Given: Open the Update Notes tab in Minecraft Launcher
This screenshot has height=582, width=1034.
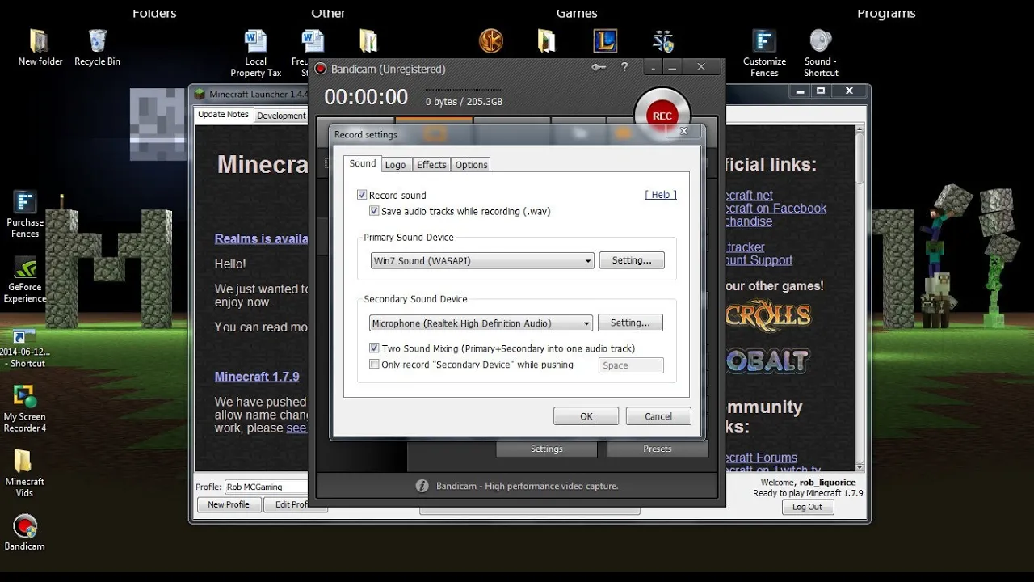Looking at the screenshot, I should click(224, 115).
